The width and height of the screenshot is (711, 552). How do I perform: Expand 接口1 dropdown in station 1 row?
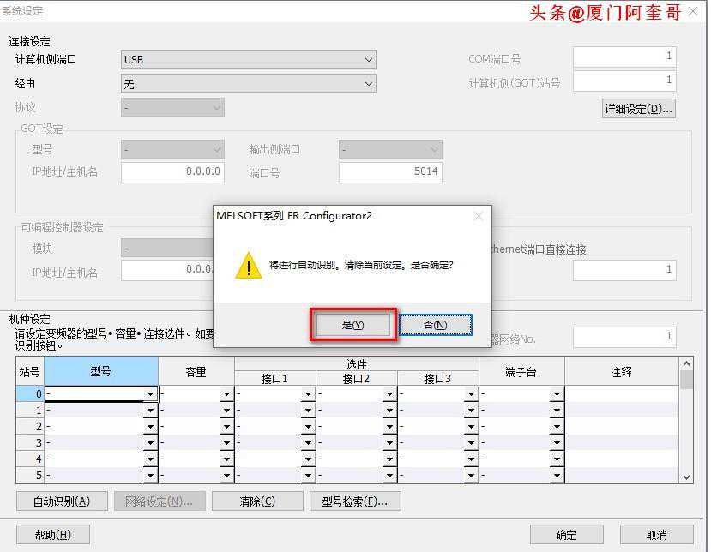[x=308, y=411]
